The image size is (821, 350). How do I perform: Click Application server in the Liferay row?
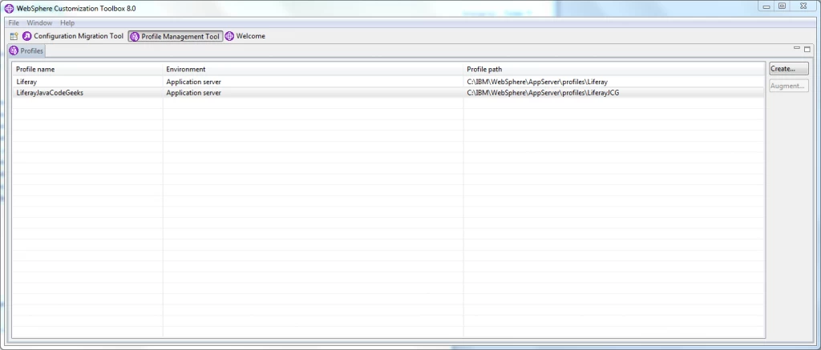point(193,82)
